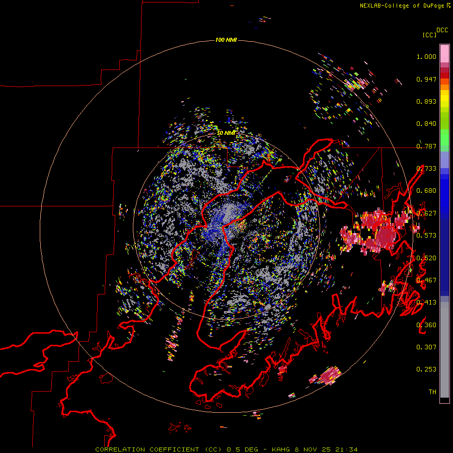Screen dimensions: 453x453
Task: Pick the gray segment of color bar
Action: (444, 350)
